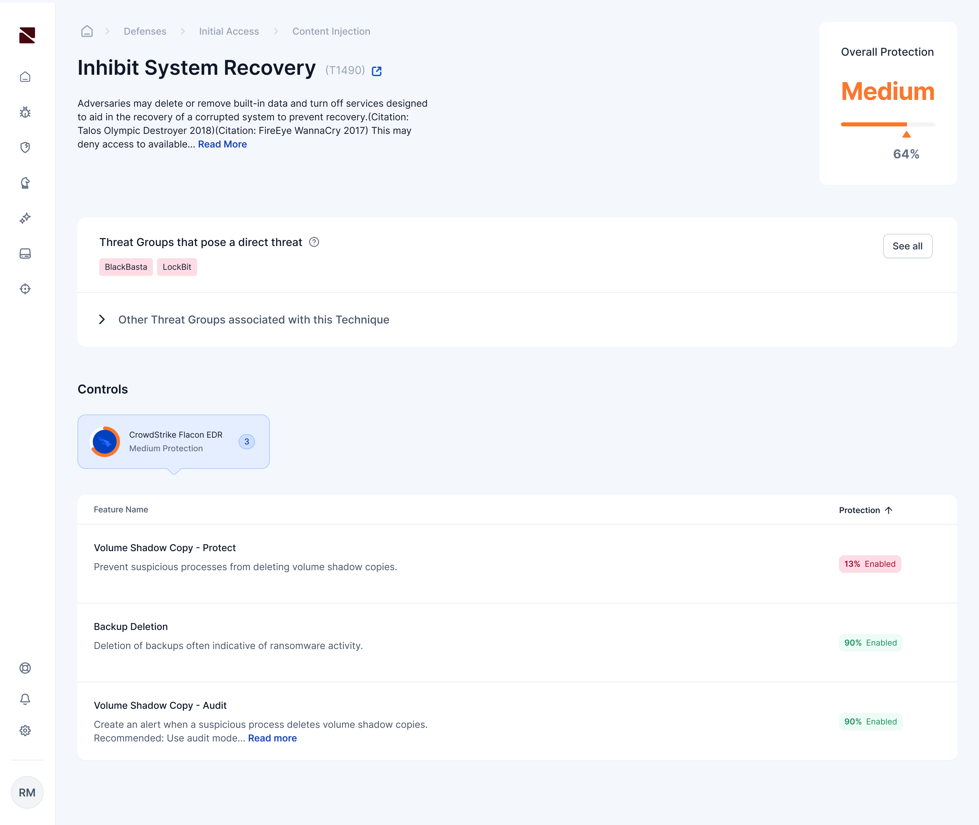Screen dimensions: 979x825
Task: Open the settings gear icon
Action: [25, 731]
